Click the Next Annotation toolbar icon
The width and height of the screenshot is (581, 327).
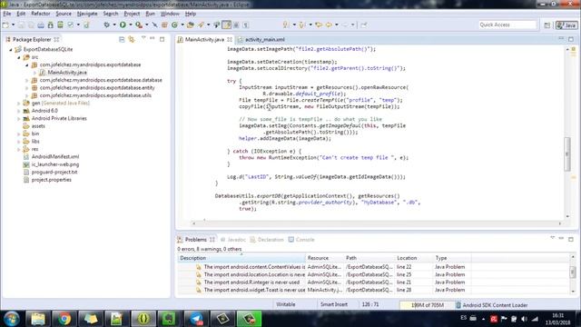click(286, 25)
